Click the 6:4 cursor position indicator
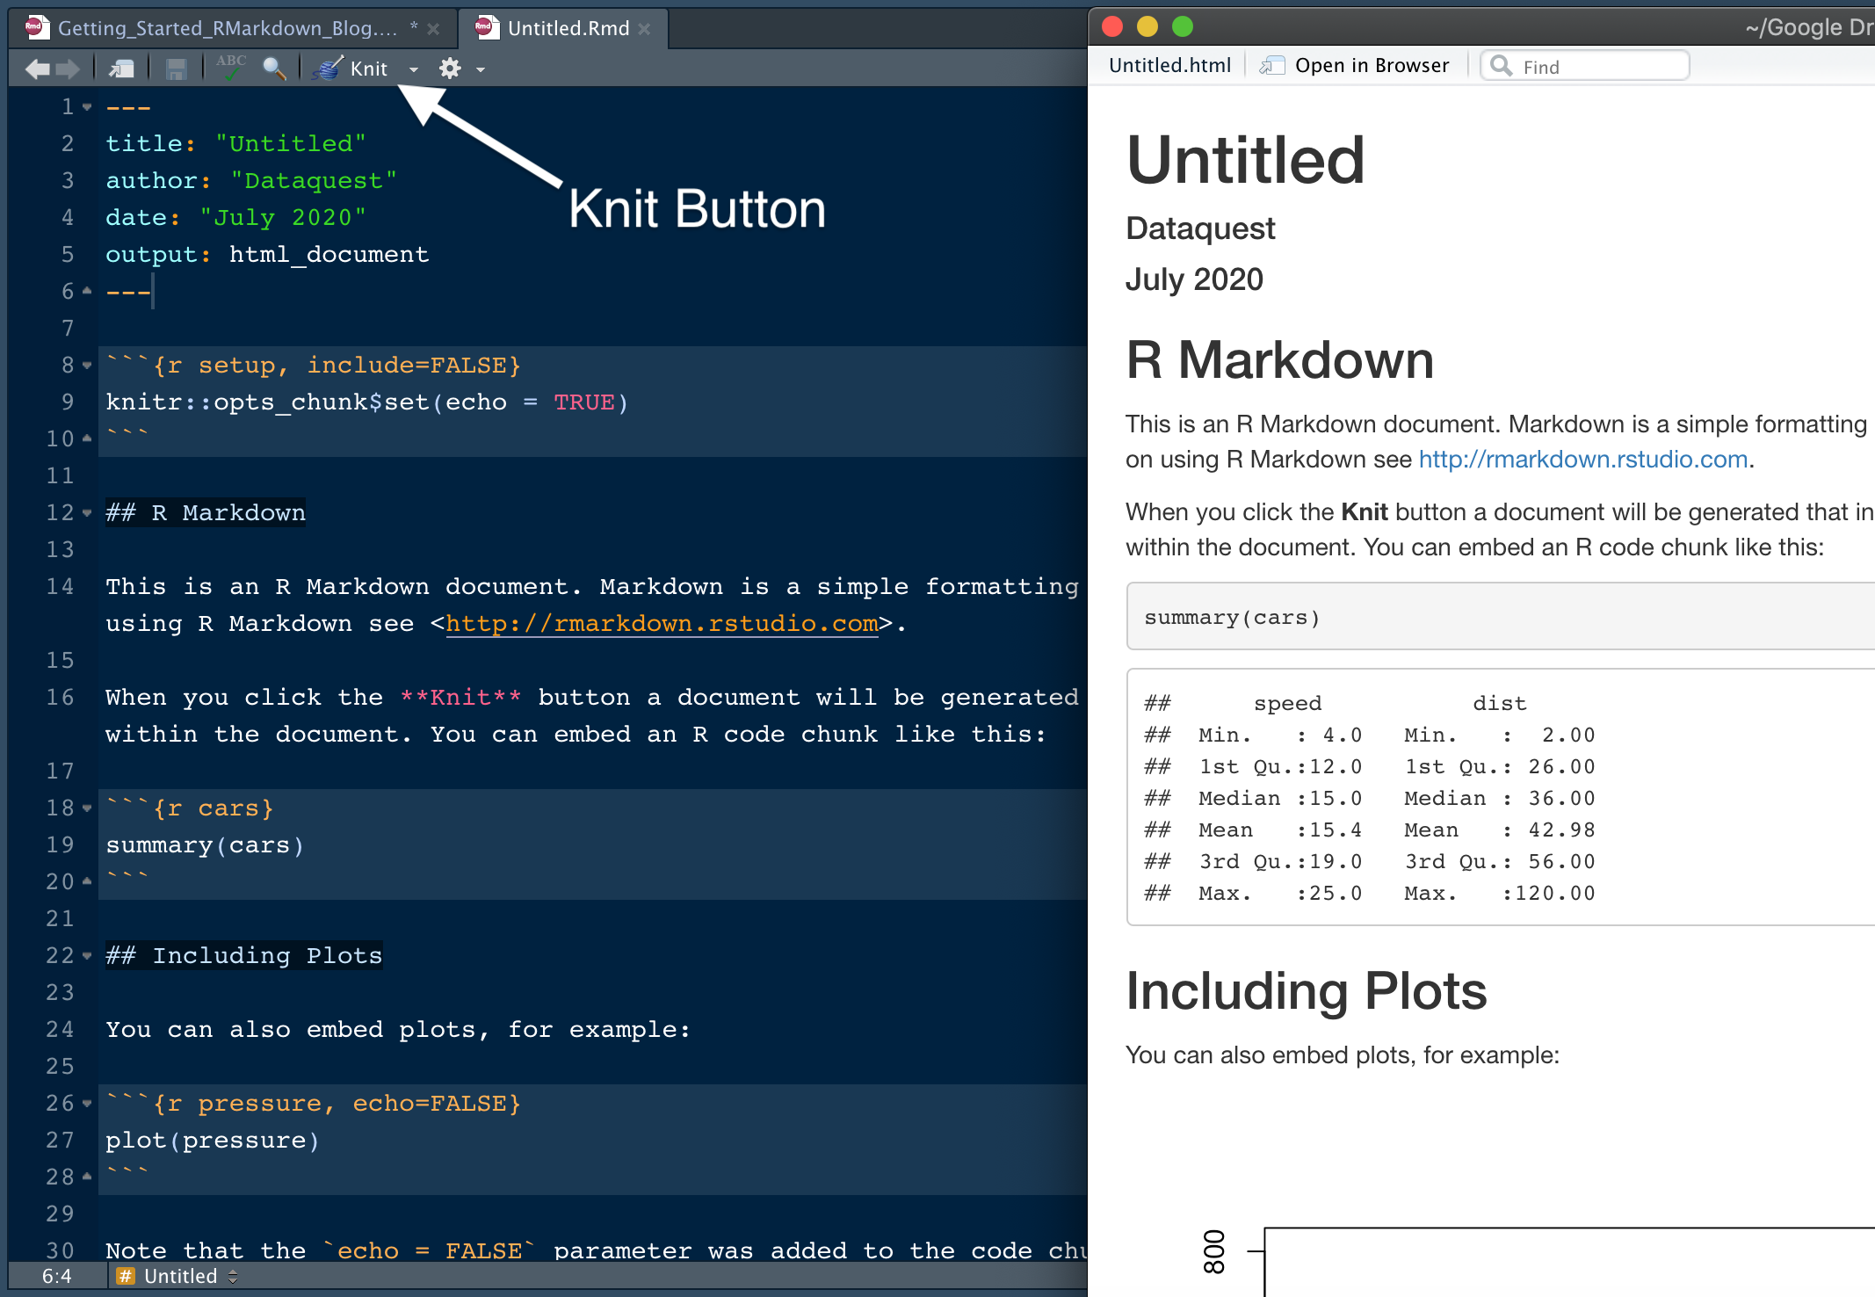The width and height of the screenshot is (1875, 1297). (x=56, y=1276)
